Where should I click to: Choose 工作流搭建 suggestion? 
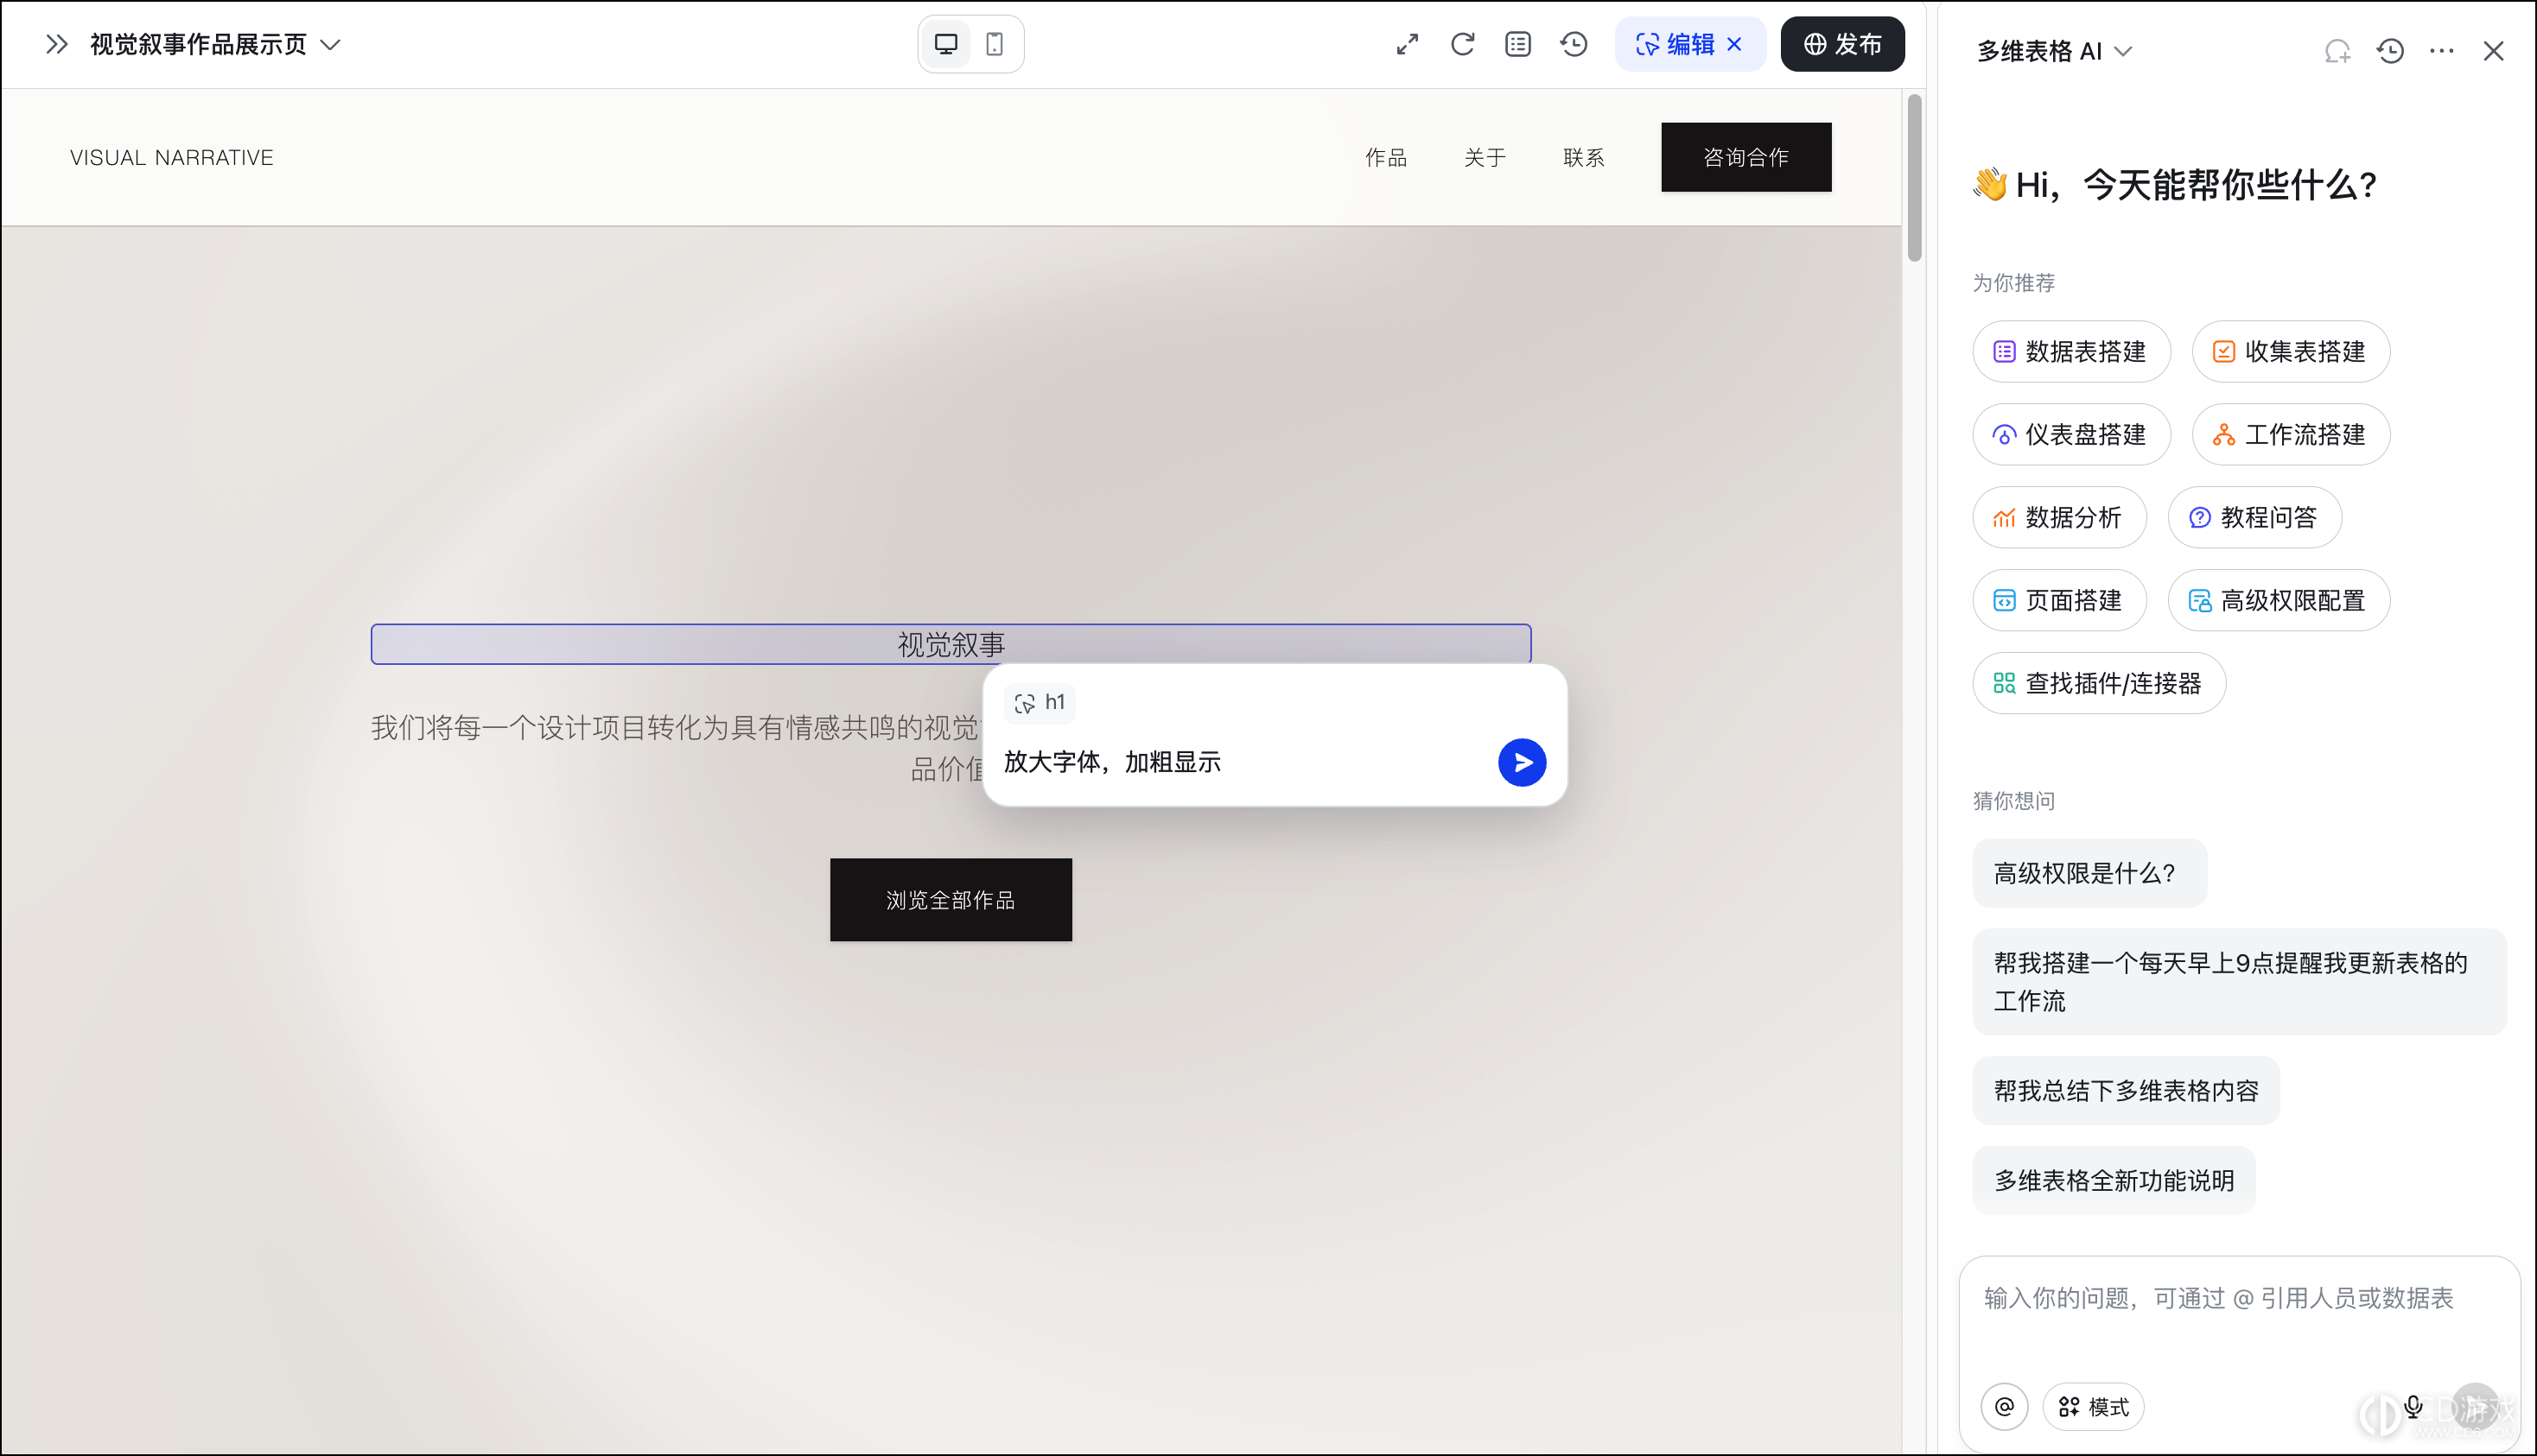click(2291, 434)
